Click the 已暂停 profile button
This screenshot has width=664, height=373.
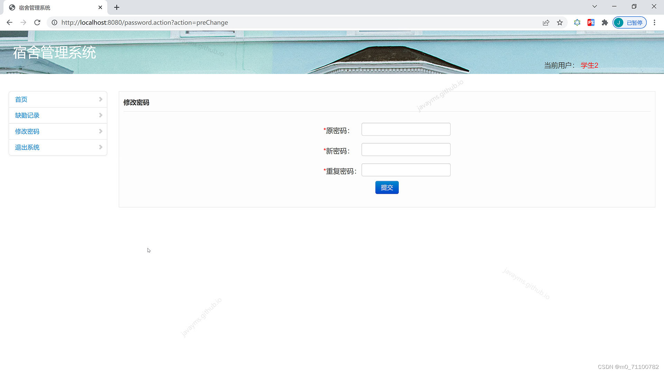tap(629, 22)
